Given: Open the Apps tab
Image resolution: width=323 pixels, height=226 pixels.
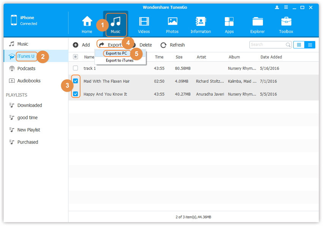Looking at the screenshot, I should click(229, 24).
